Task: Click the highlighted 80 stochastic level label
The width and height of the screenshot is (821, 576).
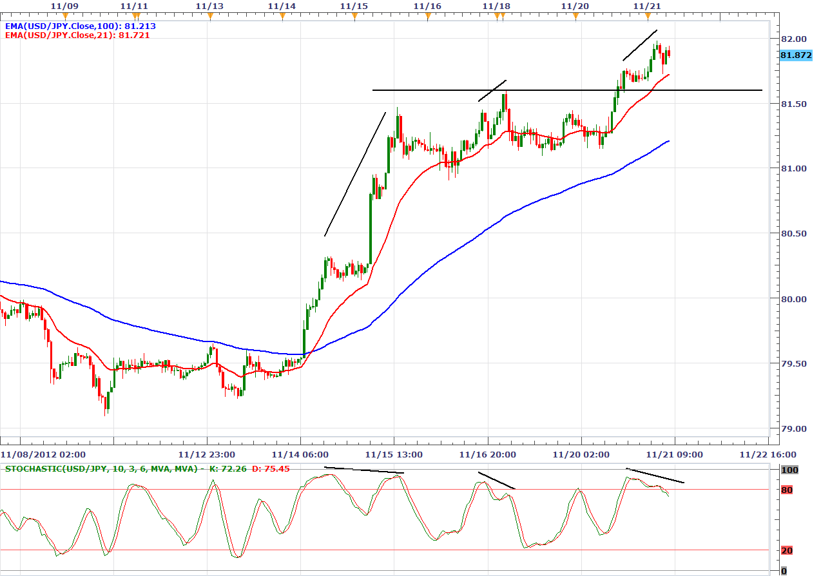Action: (786, 490)
